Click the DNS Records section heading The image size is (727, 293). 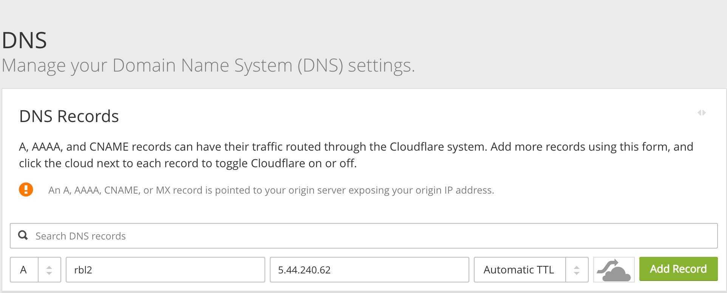tap(69, 116)
